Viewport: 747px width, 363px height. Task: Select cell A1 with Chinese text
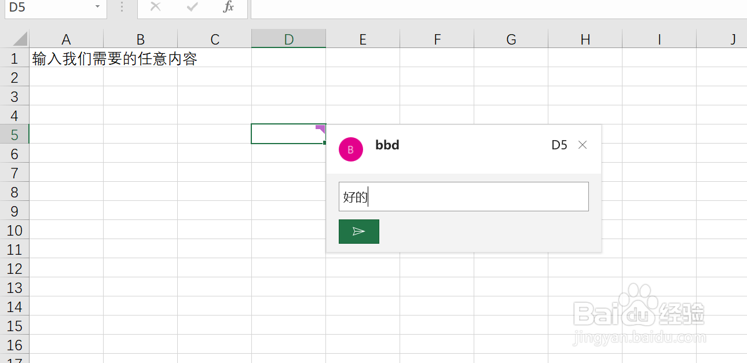pos(66,58)
